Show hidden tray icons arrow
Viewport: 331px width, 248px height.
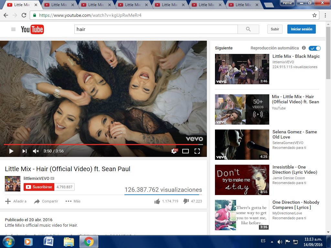(x=272, y=242)
